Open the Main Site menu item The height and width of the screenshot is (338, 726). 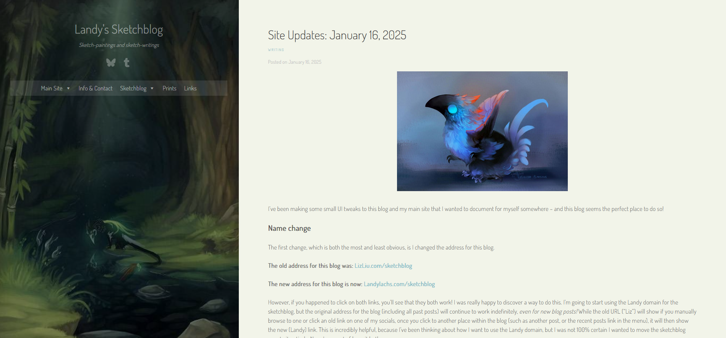click(52, 89)
